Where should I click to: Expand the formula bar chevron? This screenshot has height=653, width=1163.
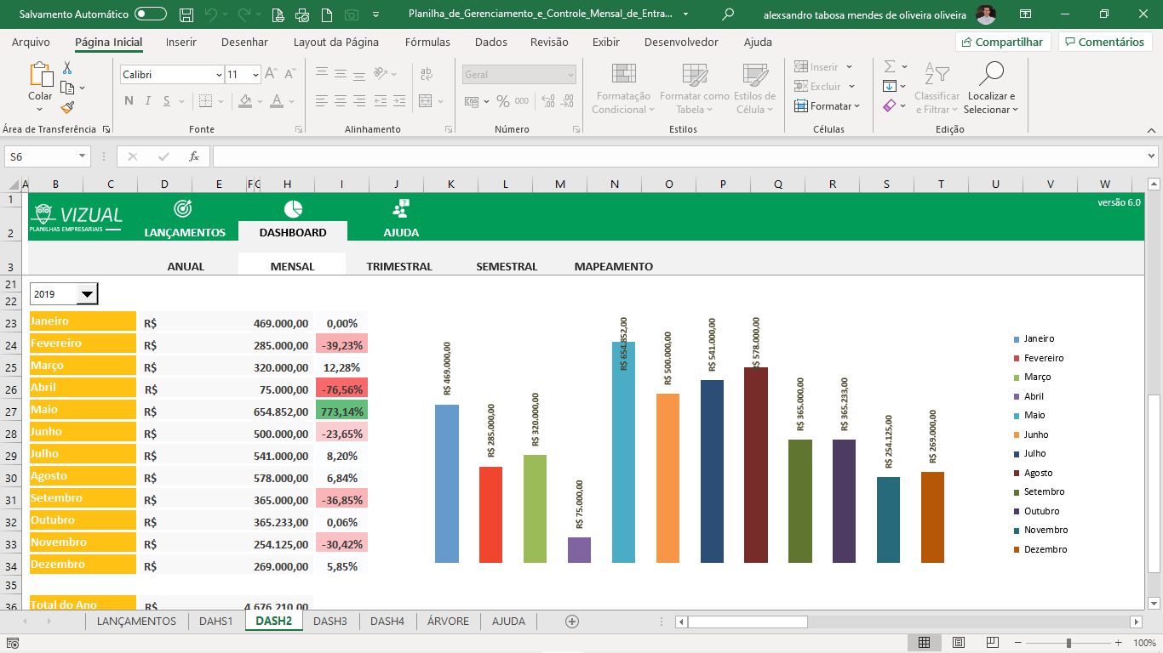pyautogui.click(x=1152, y=156)
